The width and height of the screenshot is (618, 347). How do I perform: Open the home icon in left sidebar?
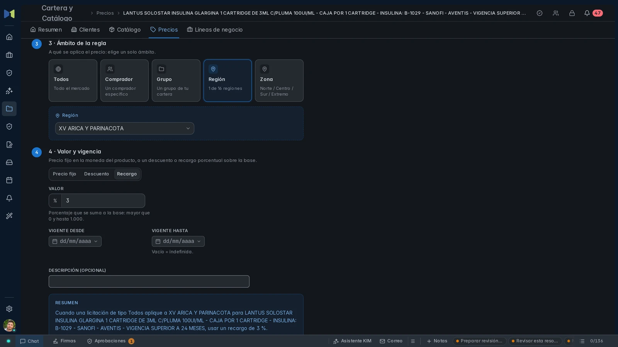coord(9,37)
